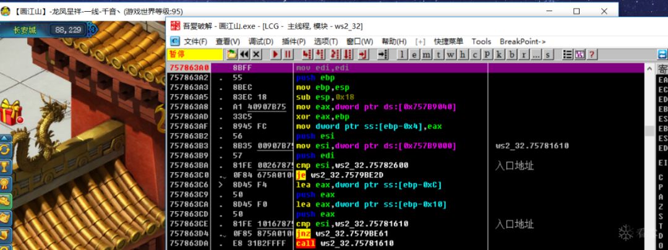Viewport: 668px width, 250px height.
Task: Open the 选项(T) menu
Action: pos(326,41)
